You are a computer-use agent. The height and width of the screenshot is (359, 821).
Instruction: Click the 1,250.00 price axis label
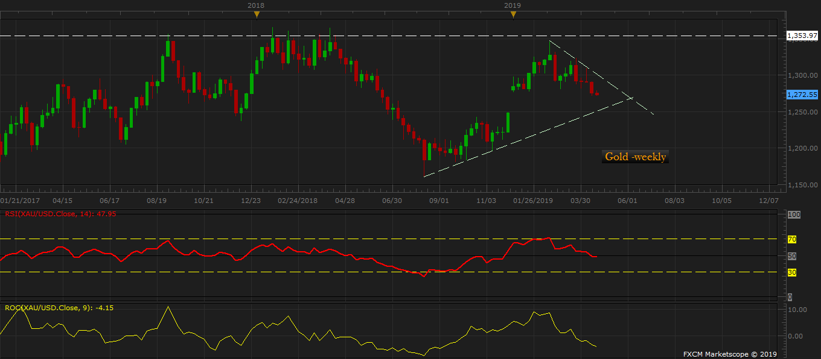[802, 112]
